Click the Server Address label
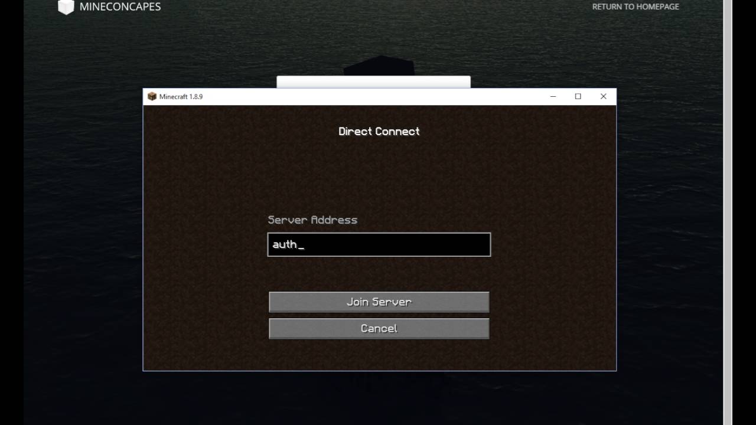This screenshot has height=425, width=756. click(312, 220)
